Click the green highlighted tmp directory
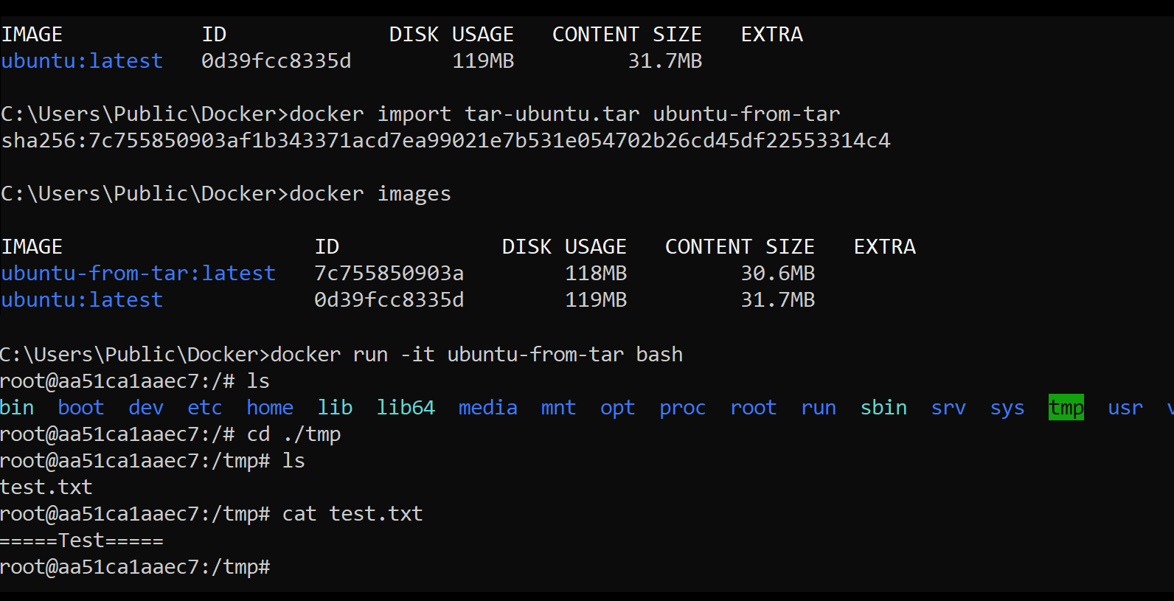The image size is (1174, 601). click(x=1066, y=408)
